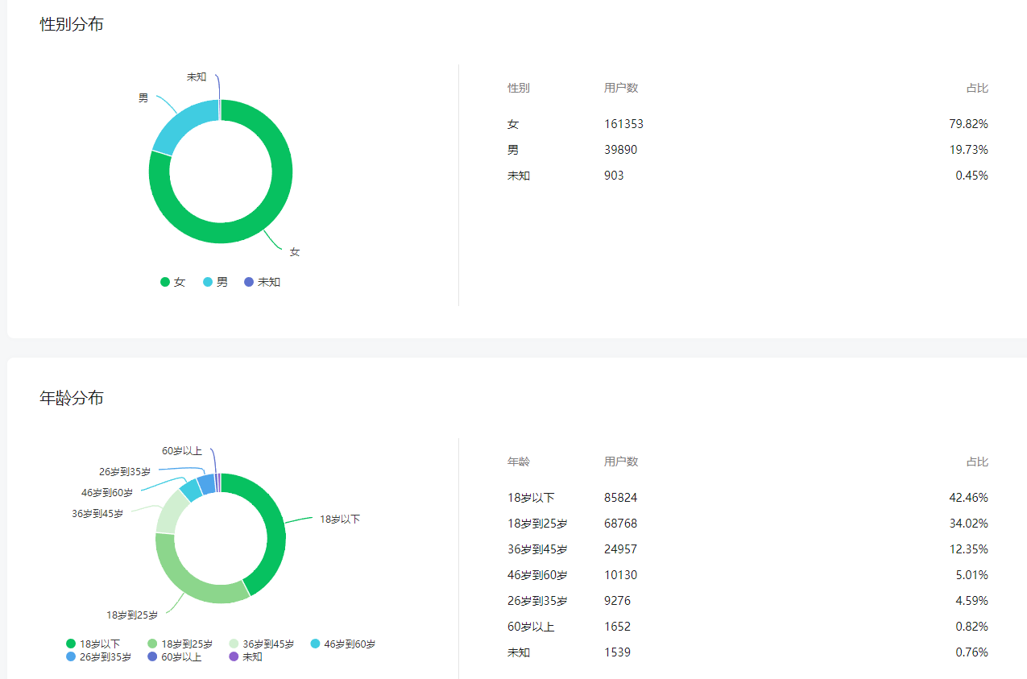The image size is (1027, 679).
Task: Toggle the 46岁到60岁 legend item
Action: [343, 644]
